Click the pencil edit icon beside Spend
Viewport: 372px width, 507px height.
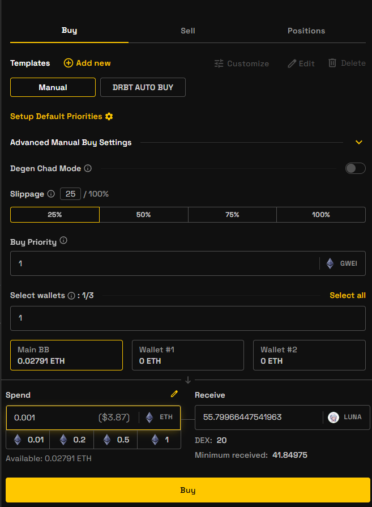coord(174,394)
